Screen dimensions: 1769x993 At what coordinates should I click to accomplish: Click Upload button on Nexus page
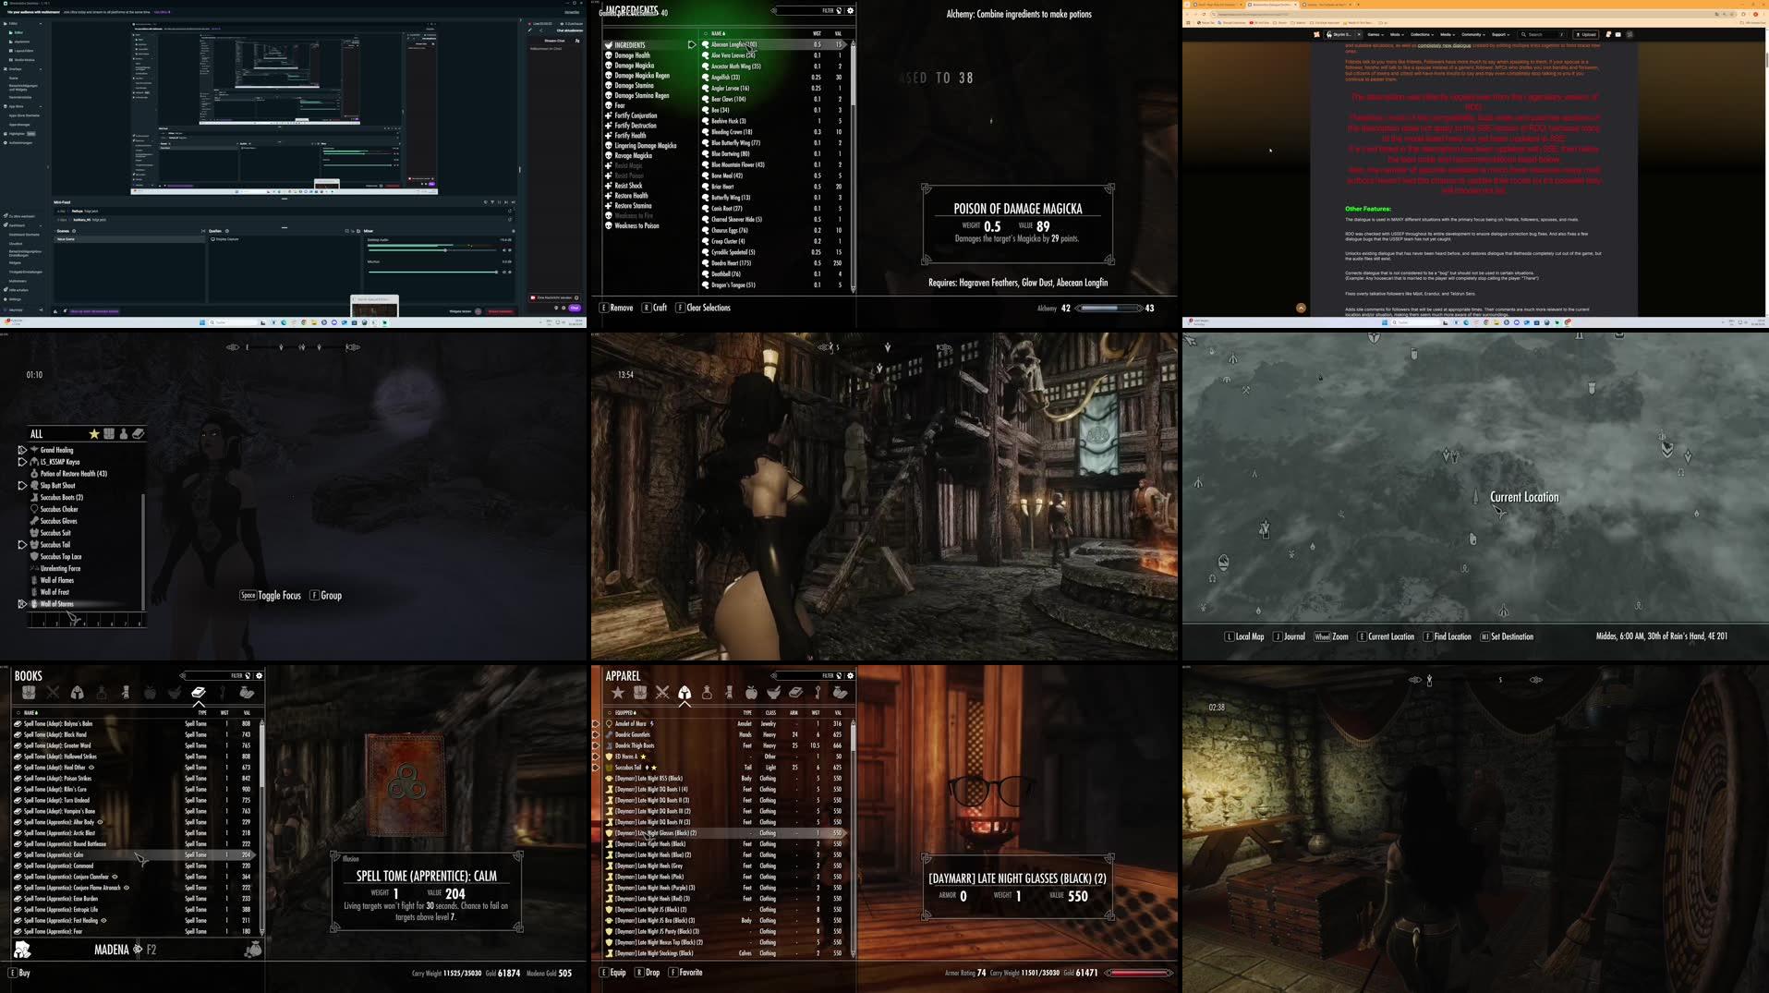[x=1585, y=34]
